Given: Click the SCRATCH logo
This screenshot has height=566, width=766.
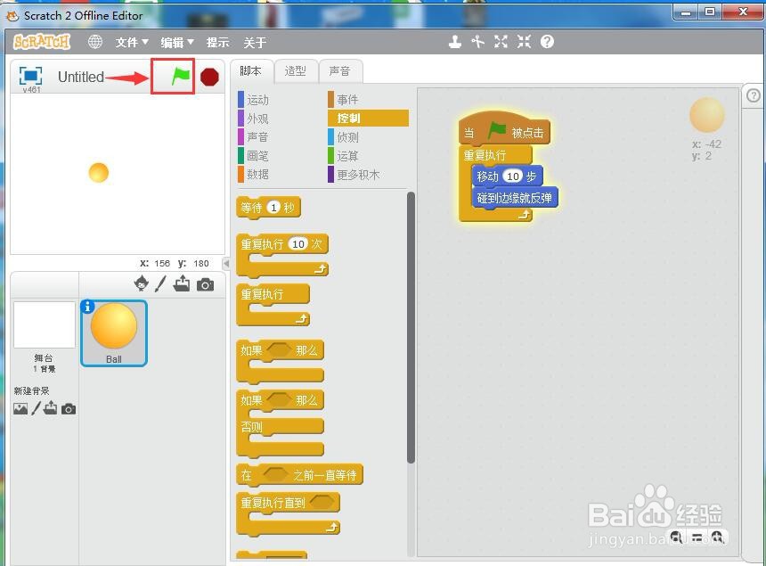Looking at the screenshot, I should tap(42, 42).
